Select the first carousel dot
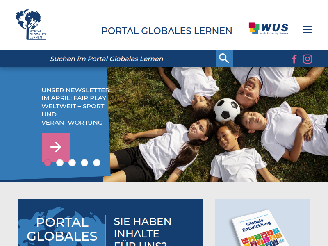The width and height of the screenshot is (328, 246). pyautogui.click(x=47, y=163)
